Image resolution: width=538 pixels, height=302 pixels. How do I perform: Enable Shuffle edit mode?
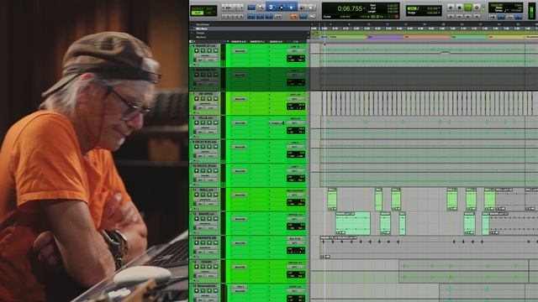tap(197, 8)
